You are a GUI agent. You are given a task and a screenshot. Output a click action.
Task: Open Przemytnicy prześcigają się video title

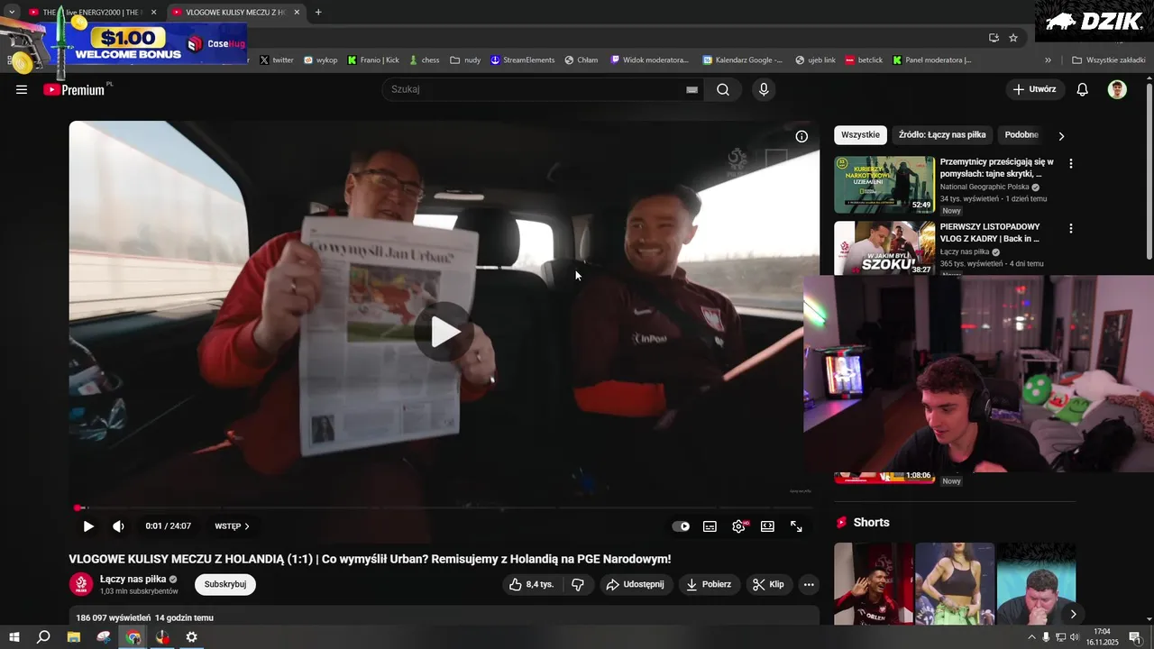click(997, 168)
